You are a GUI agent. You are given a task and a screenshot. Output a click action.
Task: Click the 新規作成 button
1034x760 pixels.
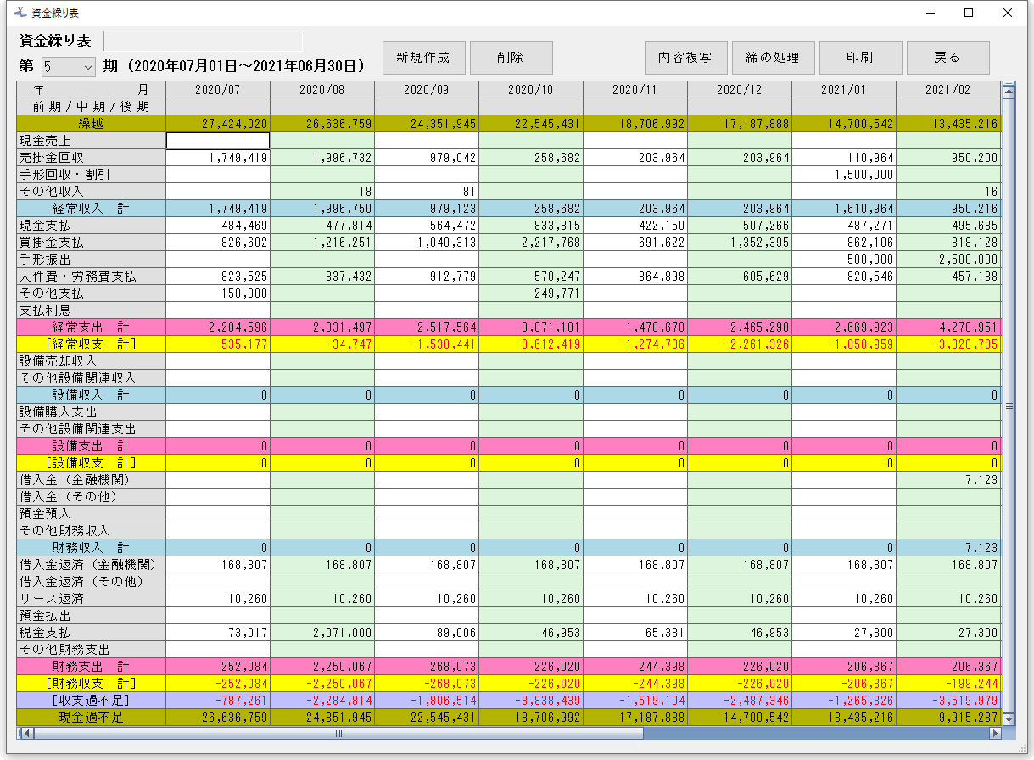[424, 58]
